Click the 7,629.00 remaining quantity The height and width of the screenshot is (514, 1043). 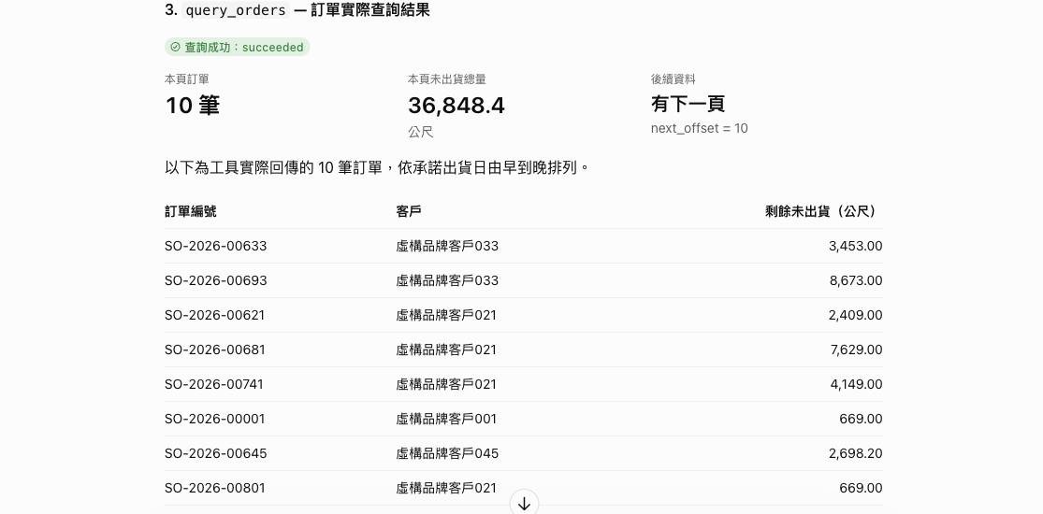[856, 350]
